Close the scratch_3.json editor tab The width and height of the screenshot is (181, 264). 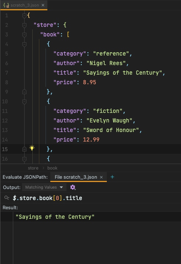[x=43, y=5]
